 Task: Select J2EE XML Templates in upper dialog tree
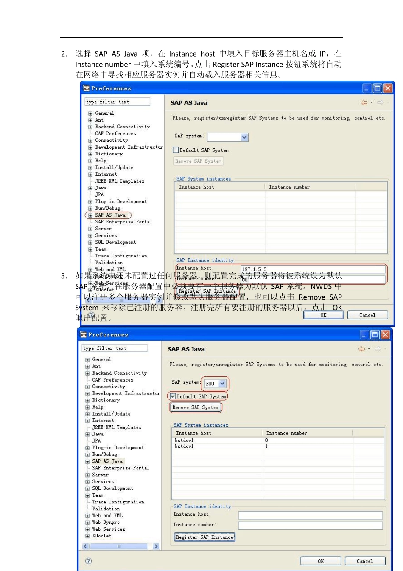point(120,181)
